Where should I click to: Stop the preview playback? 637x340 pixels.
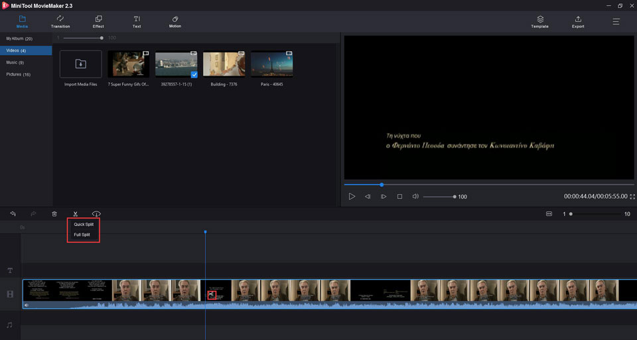click(399, 196)
